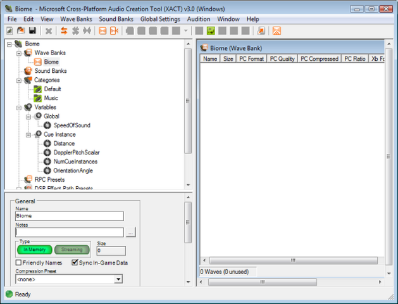This screenshot has width=398, height=304.
Task: Enable the Friendly Names checkbox
Action: pos(18,263)
